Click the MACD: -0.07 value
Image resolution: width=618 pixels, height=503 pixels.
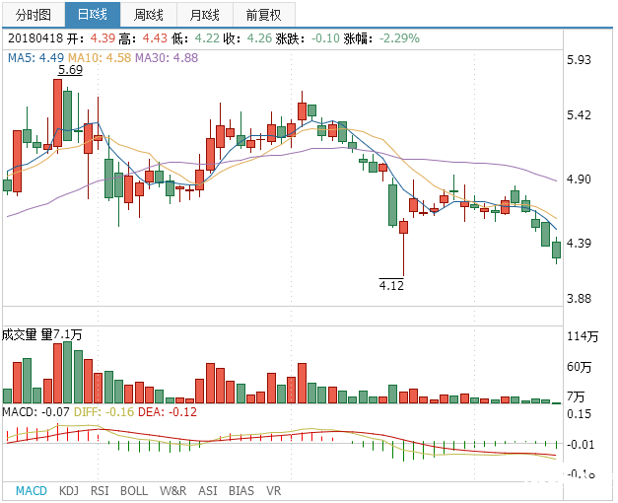[x=35, y=412]
